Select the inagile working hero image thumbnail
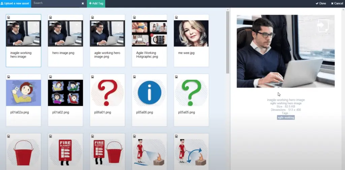Viewport: 345px width, 170px height. (23, 33)
